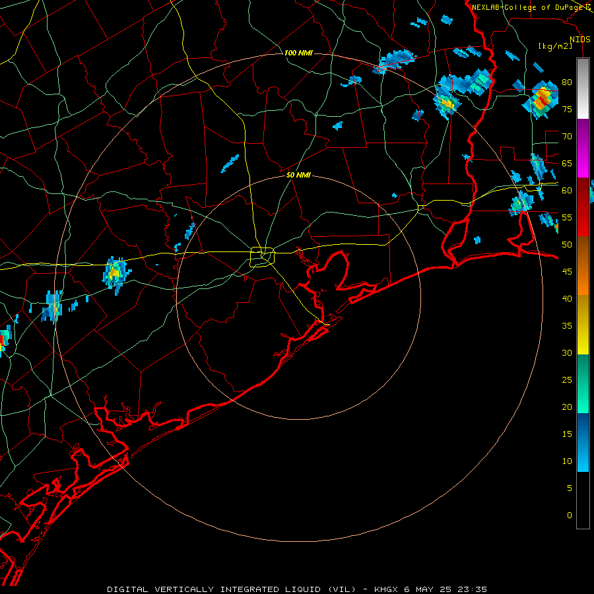Click the 25 value on the color scale

[567, 380]
